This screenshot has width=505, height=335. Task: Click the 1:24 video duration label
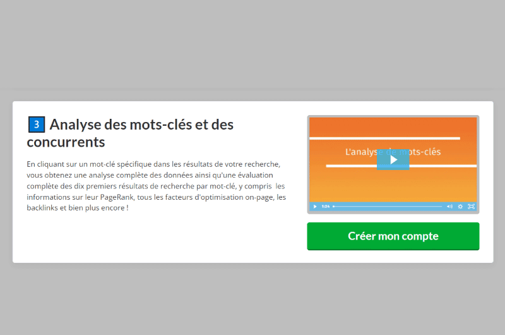tap(326, 206)
